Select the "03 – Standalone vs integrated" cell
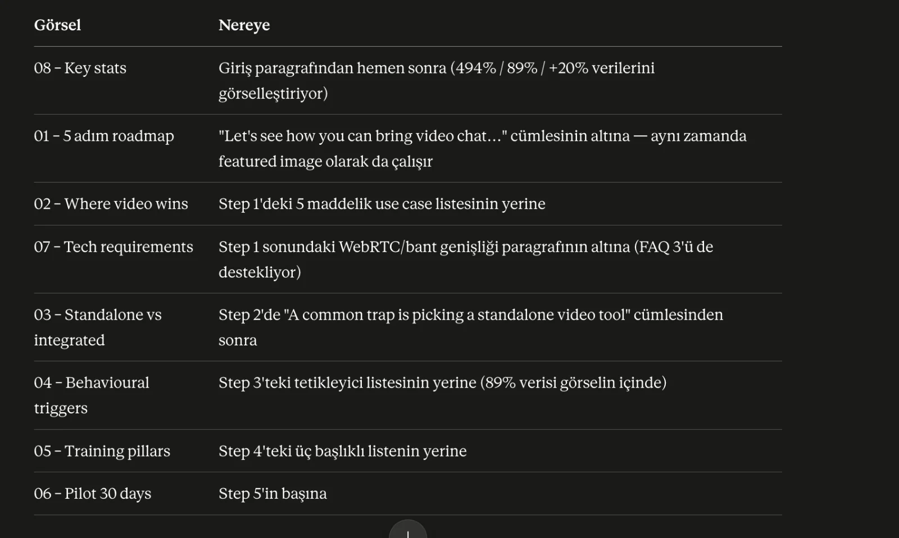Image resolution: width=899 pixels, height=538 pixels. pos(98,327)
